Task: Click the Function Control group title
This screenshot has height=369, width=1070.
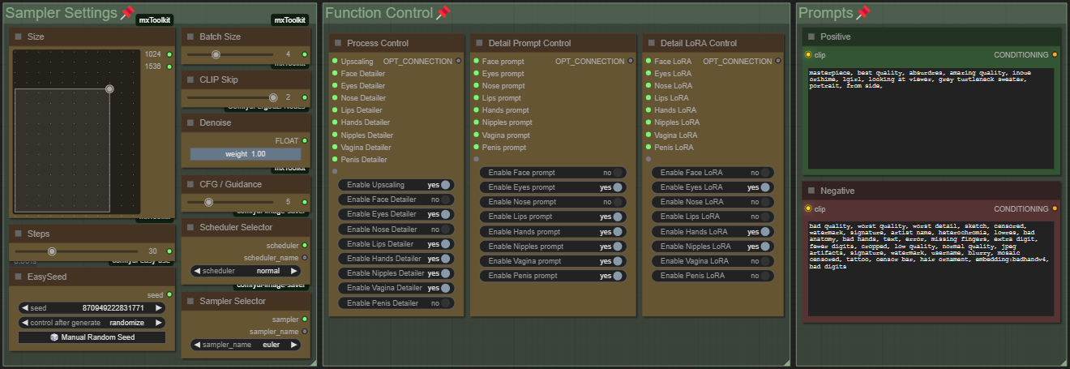Action: click(379, 13)
